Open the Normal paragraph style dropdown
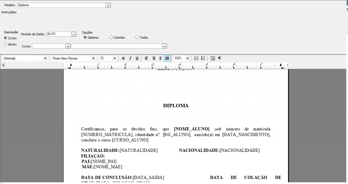This screenshot has width=348, height=184. 45,58
